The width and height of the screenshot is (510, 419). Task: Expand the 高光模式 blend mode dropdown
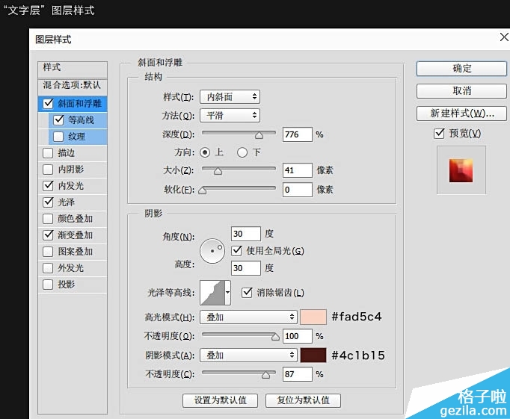(248, 317)
